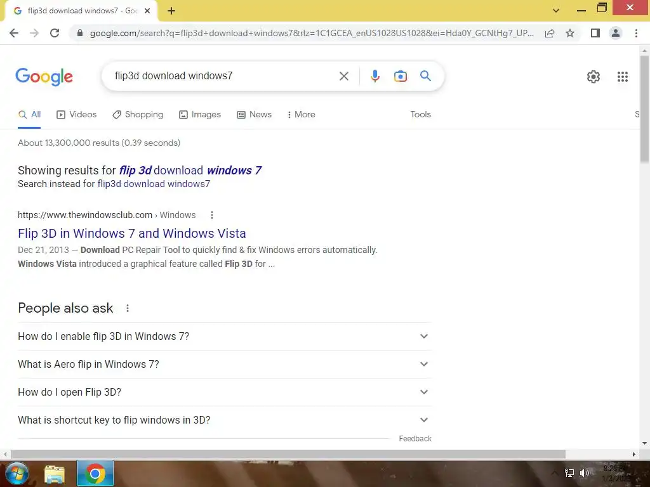Search by image with the camera icon

pyautogui.click(x=400, y=76)
